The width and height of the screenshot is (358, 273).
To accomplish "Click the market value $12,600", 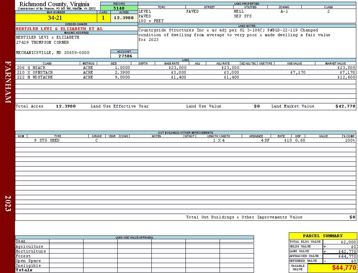I will (x=346, y=77).
